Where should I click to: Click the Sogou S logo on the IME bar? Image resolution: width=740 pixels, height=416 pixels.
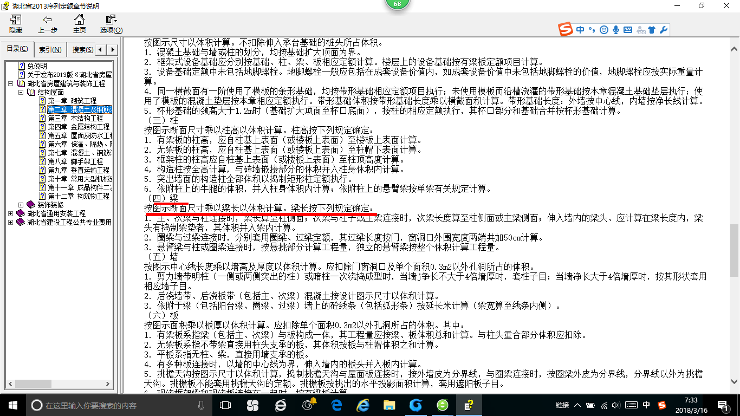566,30
